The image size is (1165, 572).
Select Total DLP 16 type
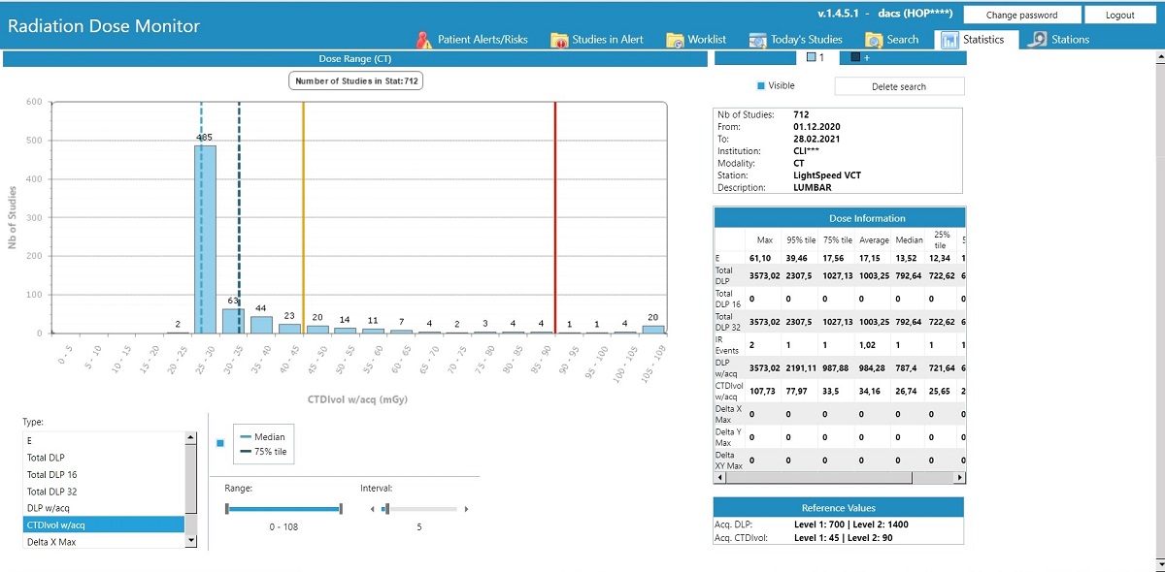tap(104, 474)
